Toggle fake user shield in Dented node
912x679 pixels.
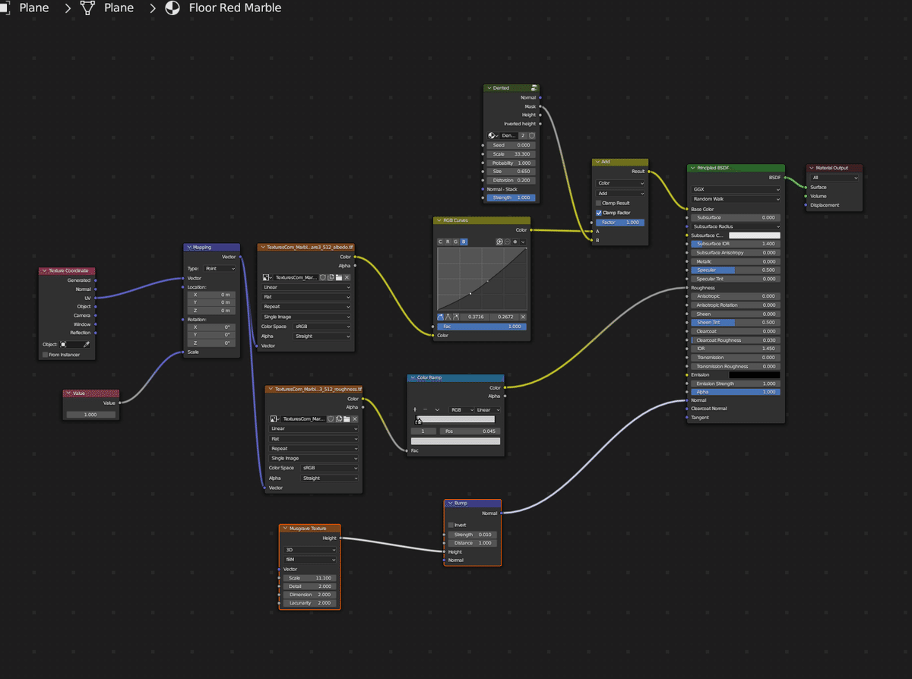532,135
